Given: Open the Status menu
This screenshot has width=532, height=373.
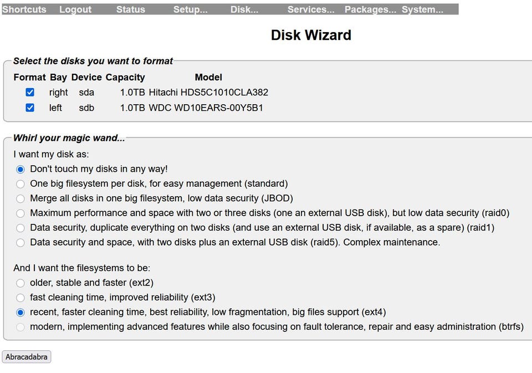Looking at the screenshot, I should (131, 9).
